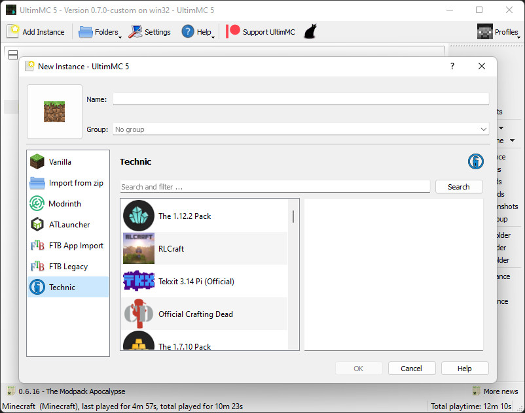525x413 pixels.
Task: Select the RLCraft modpack
Action: click(x=204, y=249)
